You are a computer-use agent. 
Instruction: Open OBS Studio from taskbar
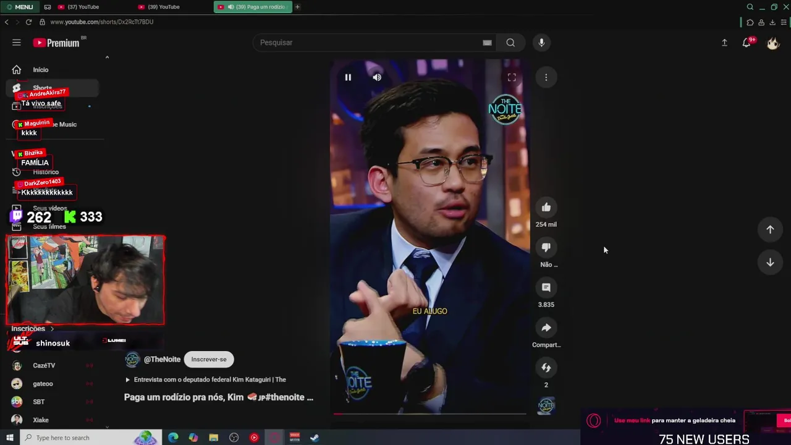pos(234,438)
